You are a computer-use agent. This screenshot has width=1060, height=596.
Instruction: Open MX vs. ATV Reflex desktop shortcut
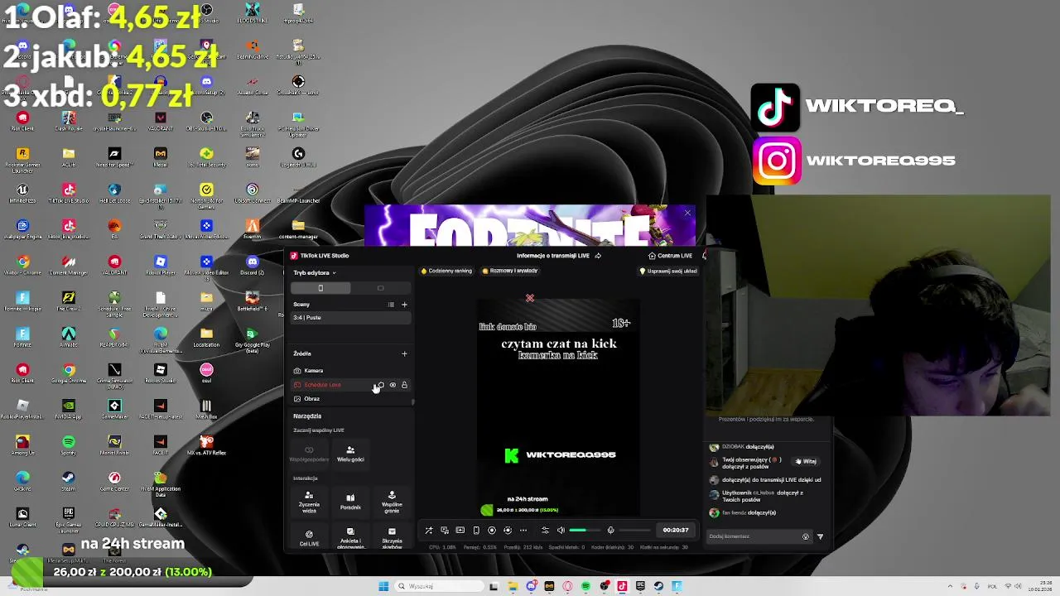pyautogui.click(x=206, y=445)
